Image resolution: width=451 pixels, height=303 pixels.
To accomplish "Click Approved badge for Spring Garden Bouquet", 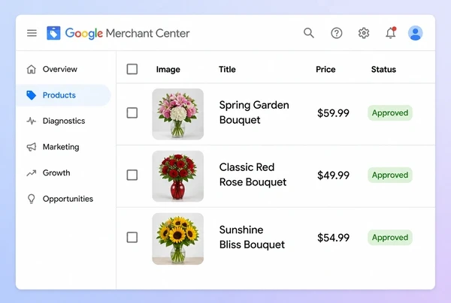I will (x=390, y=112).
